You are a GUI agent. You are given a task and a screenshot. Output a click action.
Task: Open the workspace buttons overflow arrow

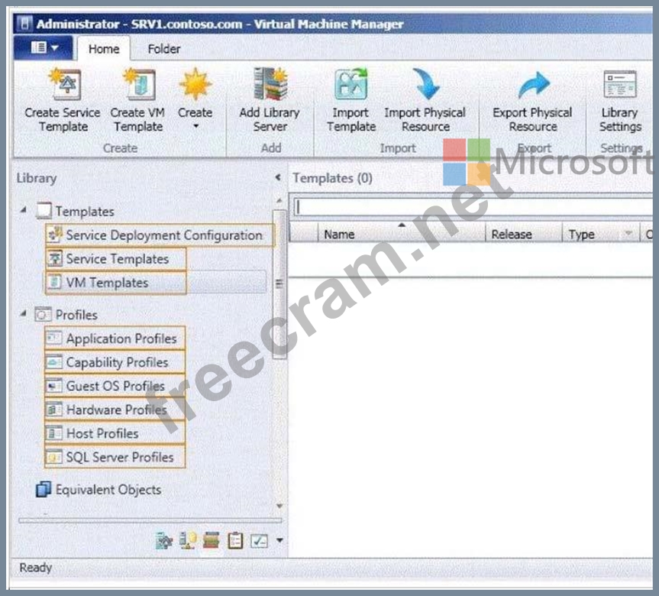[x=279, y=540]
